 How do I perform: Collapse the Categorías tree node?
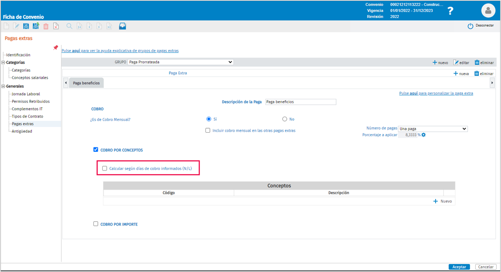click(x=4, y=62)
